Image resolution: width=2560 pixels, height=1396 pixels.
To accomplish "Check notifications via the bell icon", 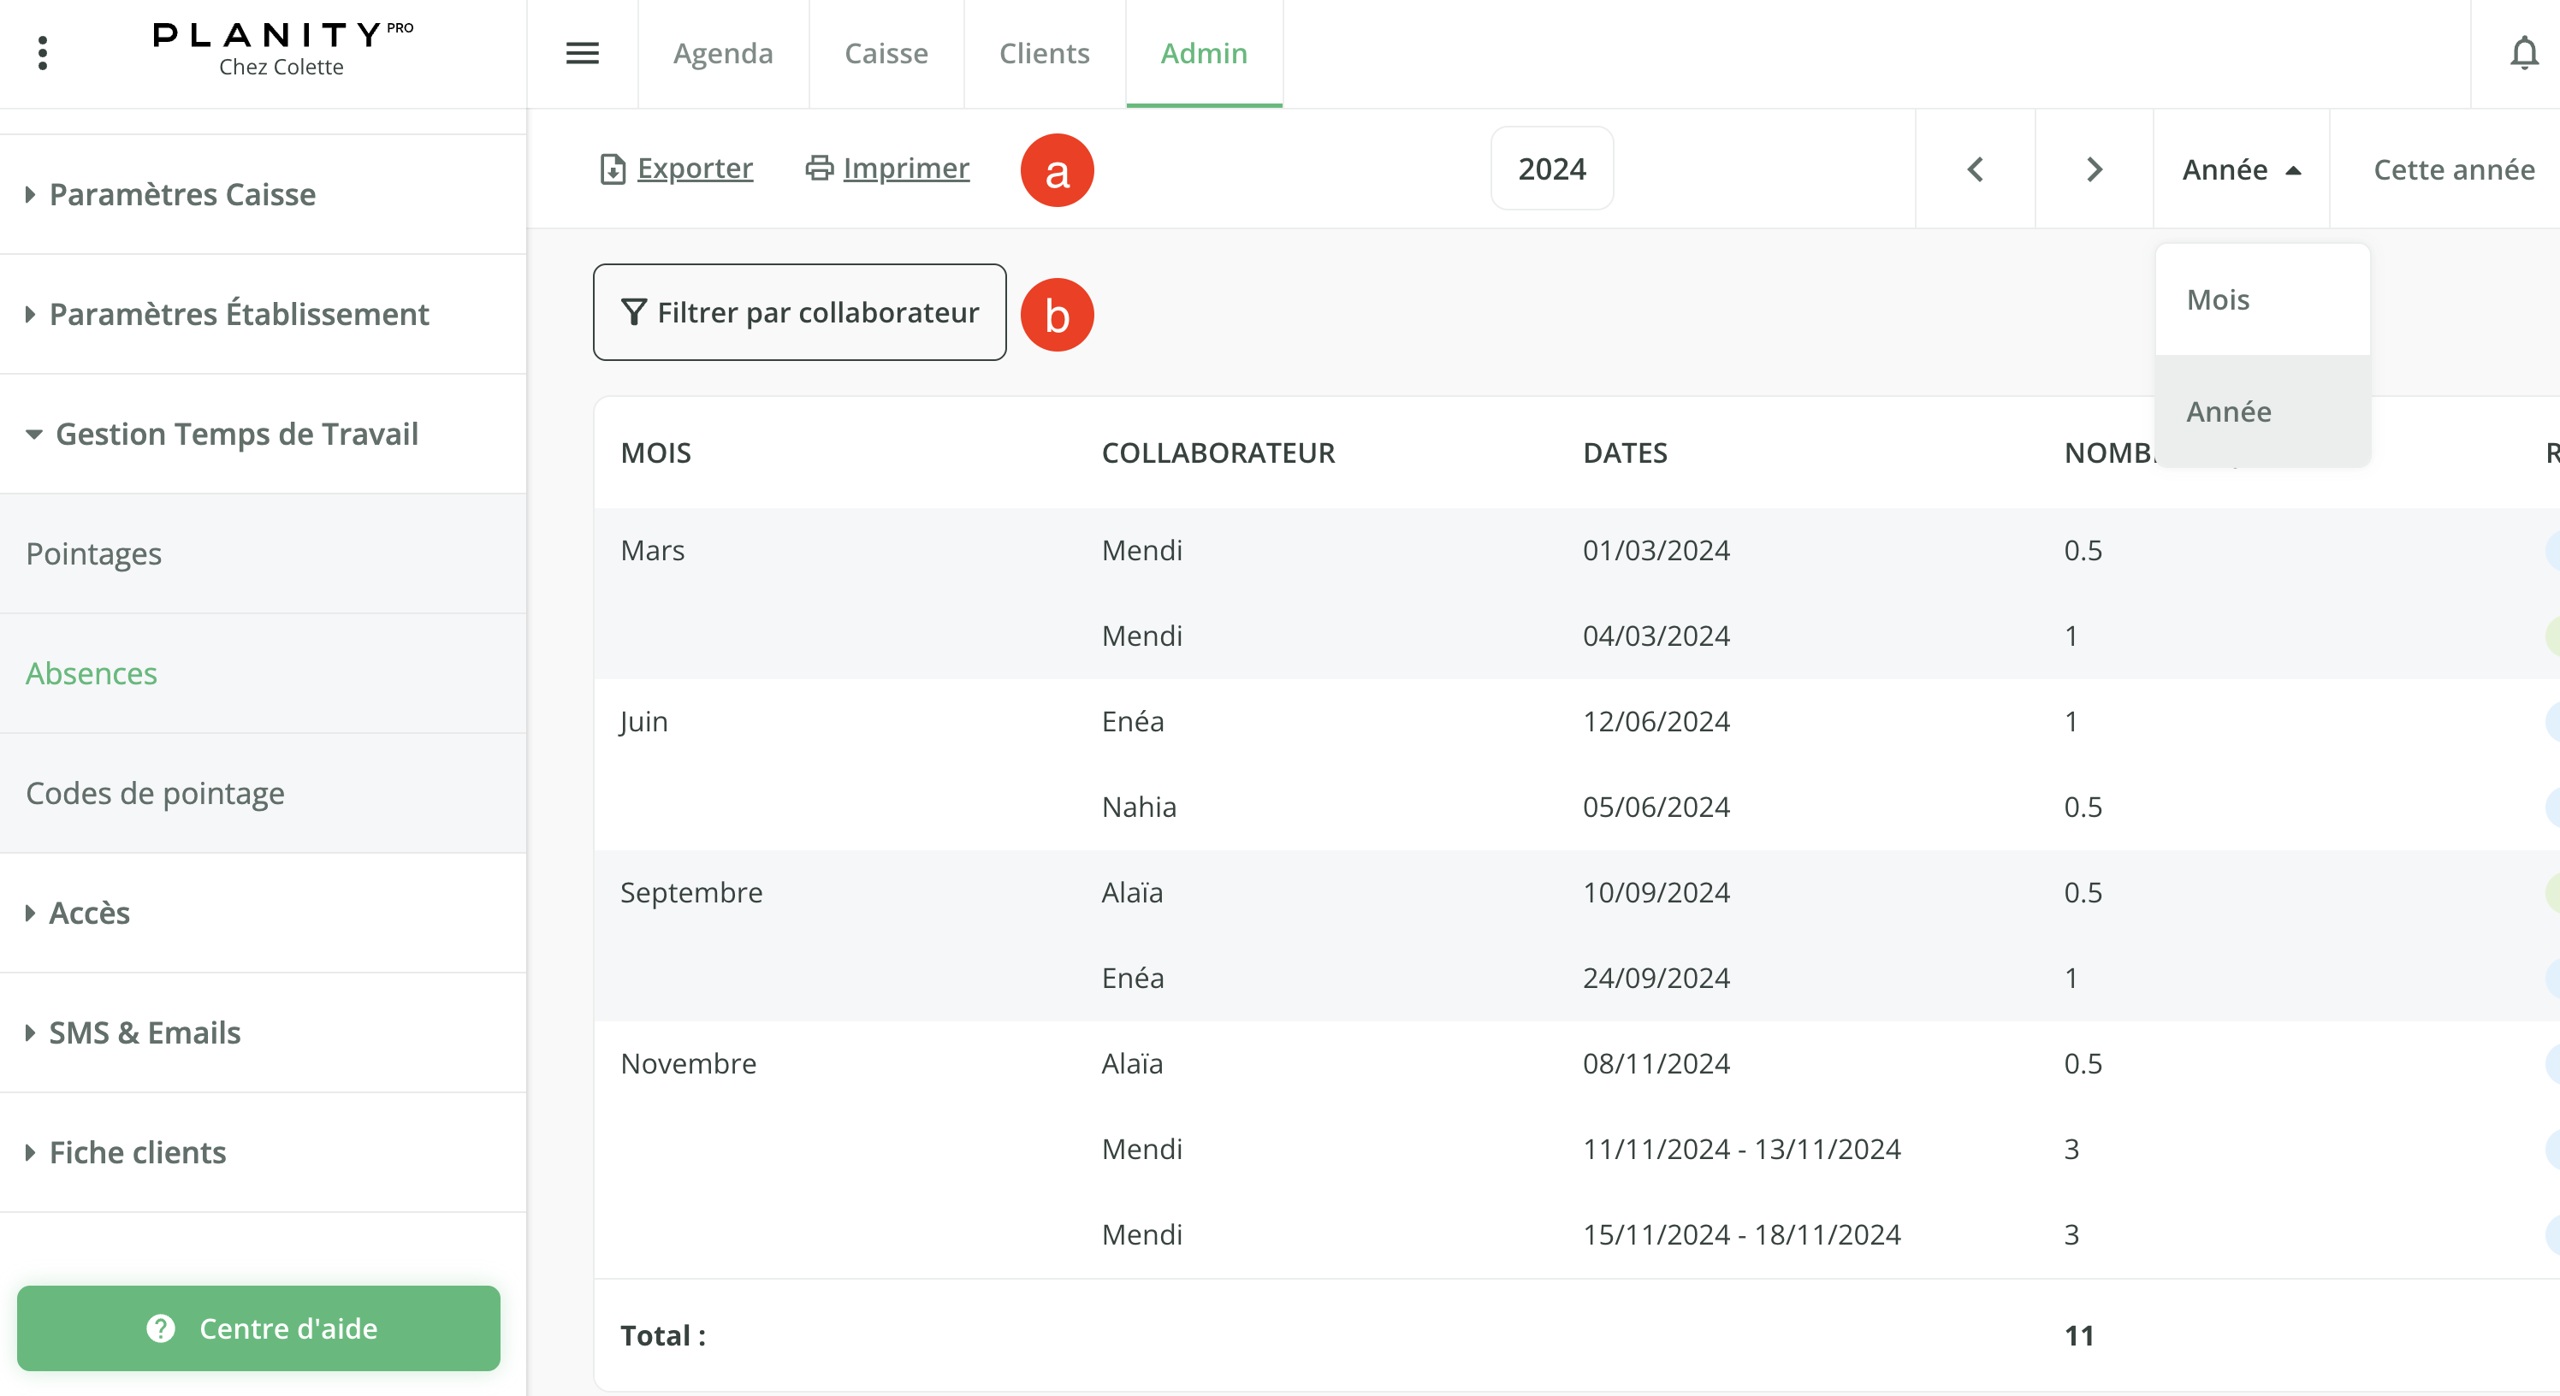I will (2522, 54).
